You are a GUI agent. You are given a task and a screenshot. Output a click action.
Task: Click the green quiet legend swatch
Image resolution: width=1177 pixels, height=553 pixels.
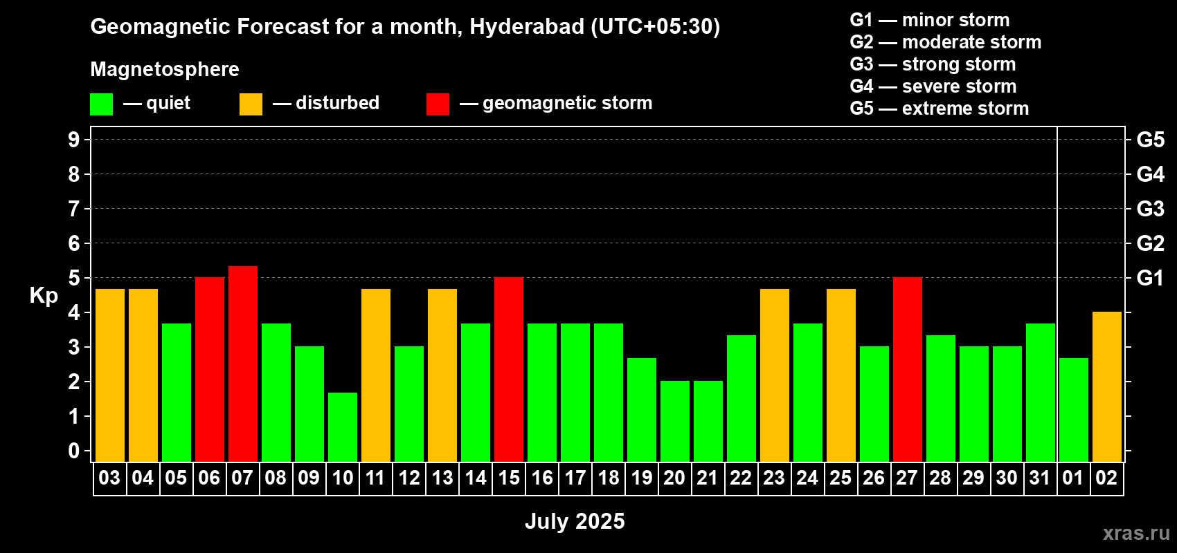101,104
